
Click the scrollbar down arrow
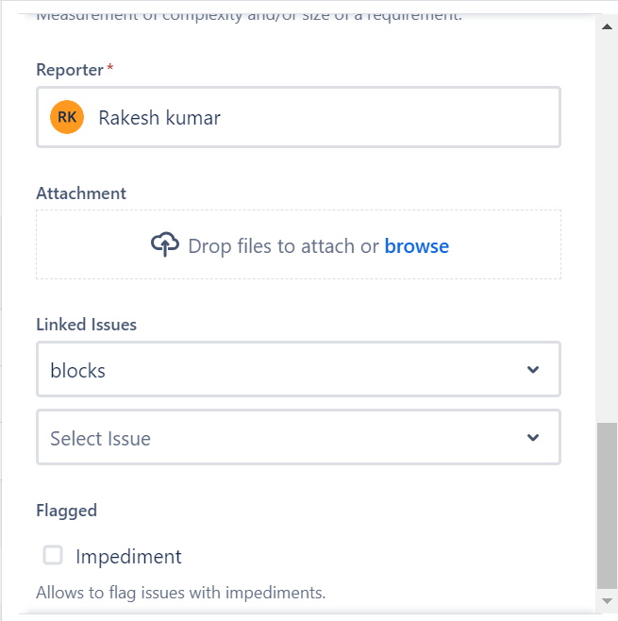(x=607, y=600)
